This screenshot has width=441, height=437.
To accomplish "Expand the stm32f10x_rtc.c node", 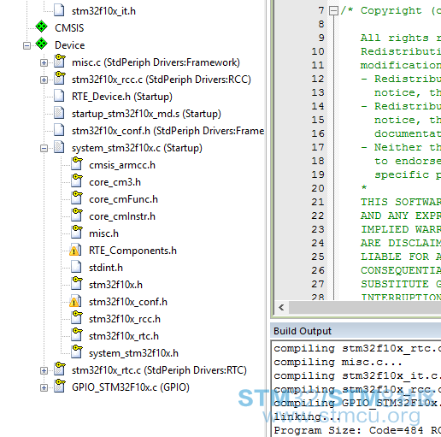I will [44, 370].
